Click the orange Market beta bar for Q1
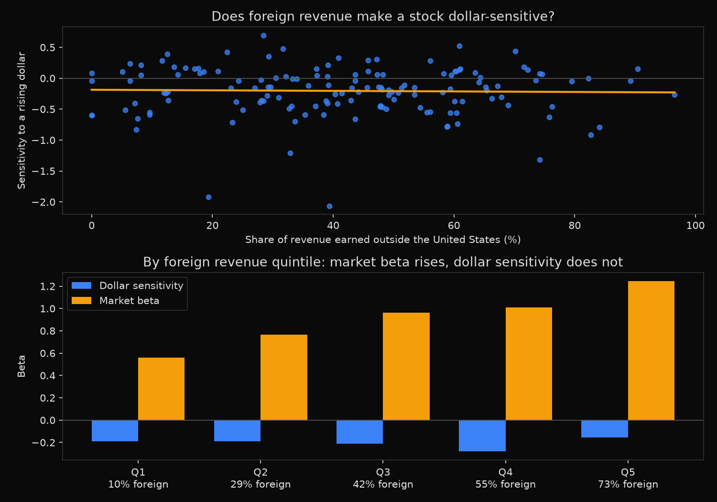 click(x=162, y=389)
